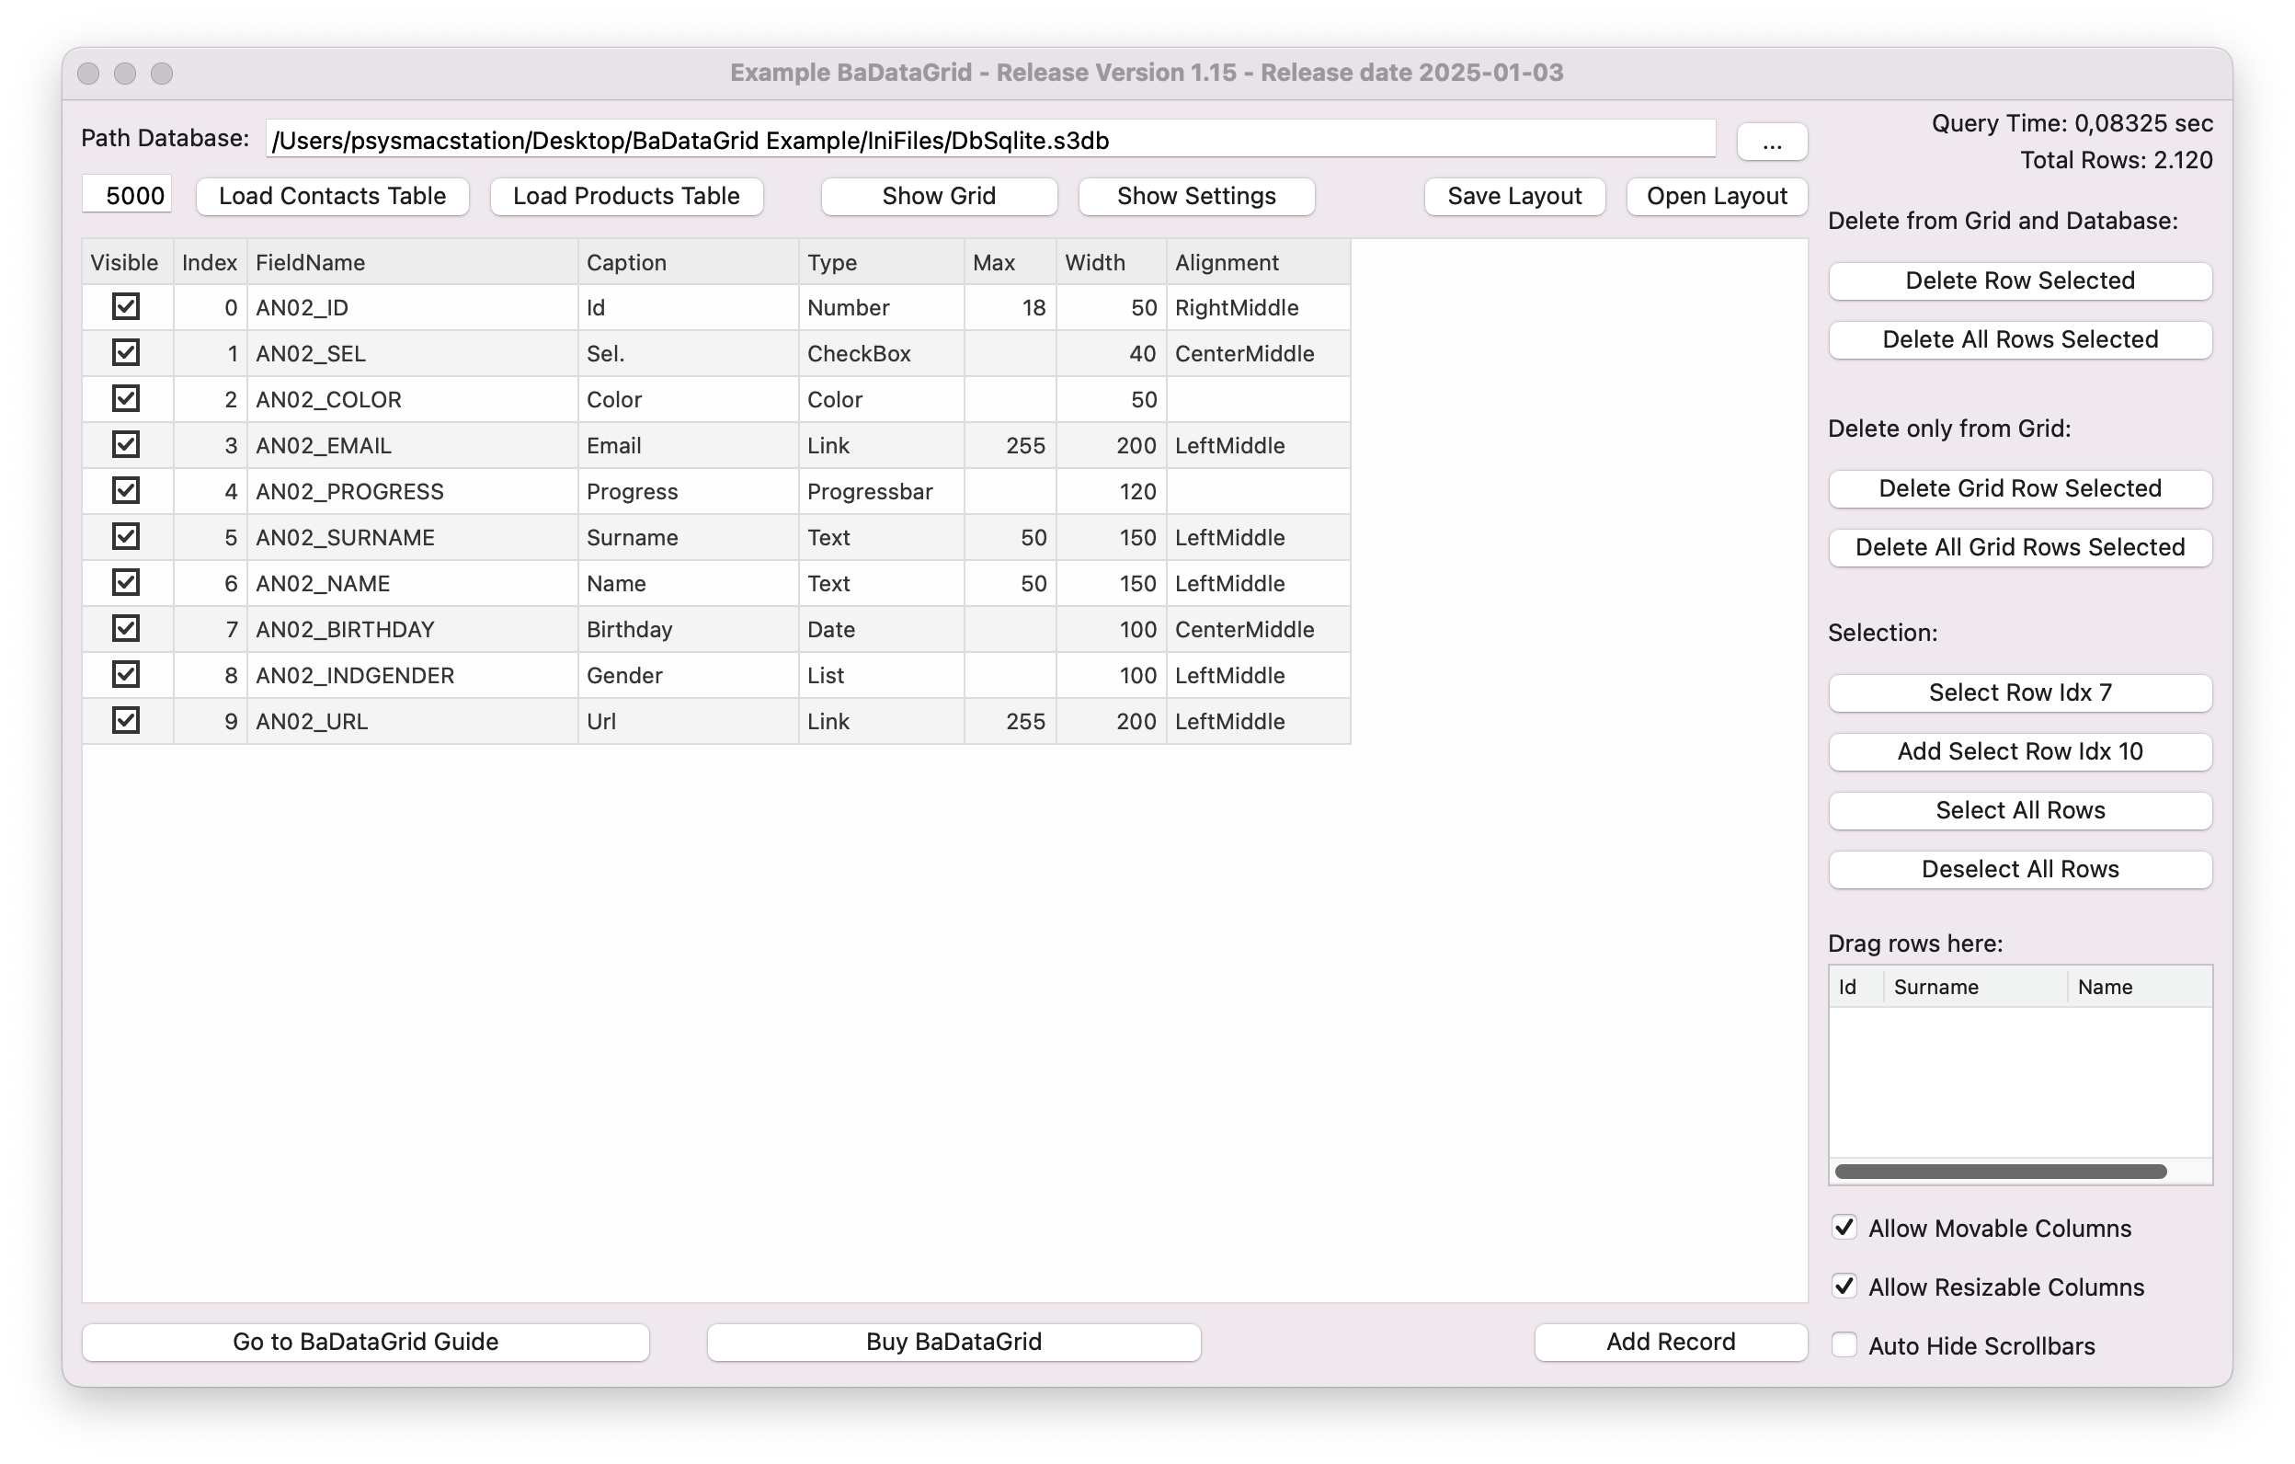
Task: Click Select Row Idx 7 button
Action: pyautogui.click(x=2019, y=693)
